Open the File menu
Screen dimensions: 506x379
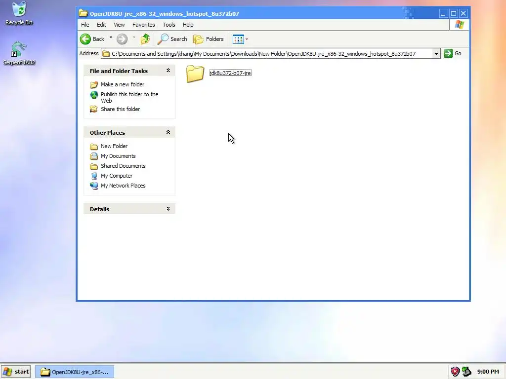(85, 25)
